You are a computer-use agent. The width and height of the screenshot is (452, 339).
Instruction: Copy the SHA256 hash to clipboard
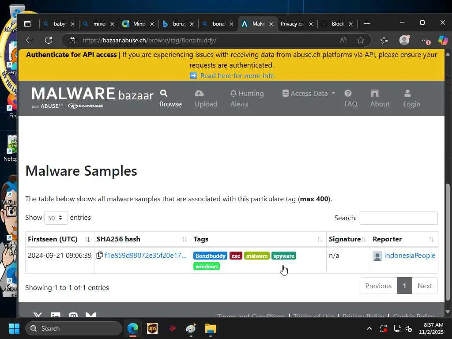[99, 255]
